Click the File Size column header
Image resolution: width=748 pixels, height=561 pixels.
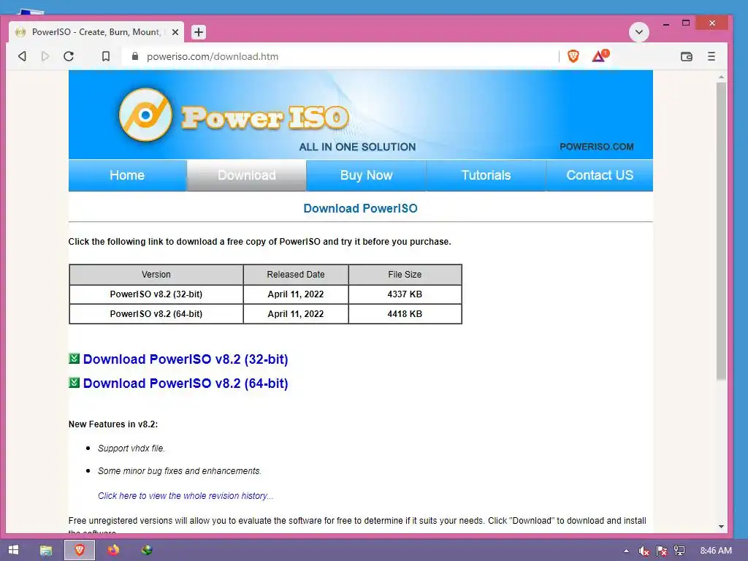[x=405, y=275]
